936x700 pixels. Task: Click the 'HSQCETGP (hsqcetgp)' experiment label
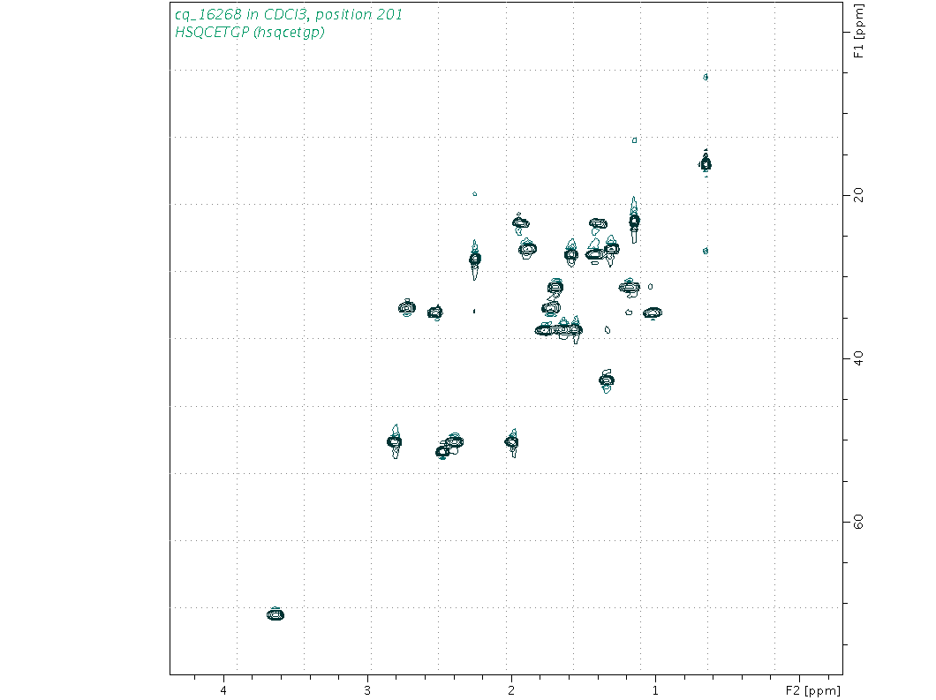click(250, 33)
